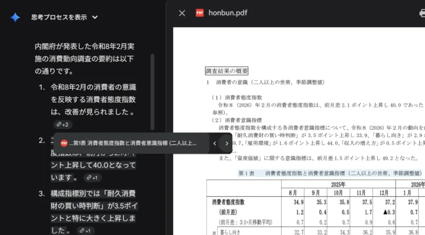Click the chat response scrollbar
The height and width of the screenshot is (235, 425).
pos(152,93)
